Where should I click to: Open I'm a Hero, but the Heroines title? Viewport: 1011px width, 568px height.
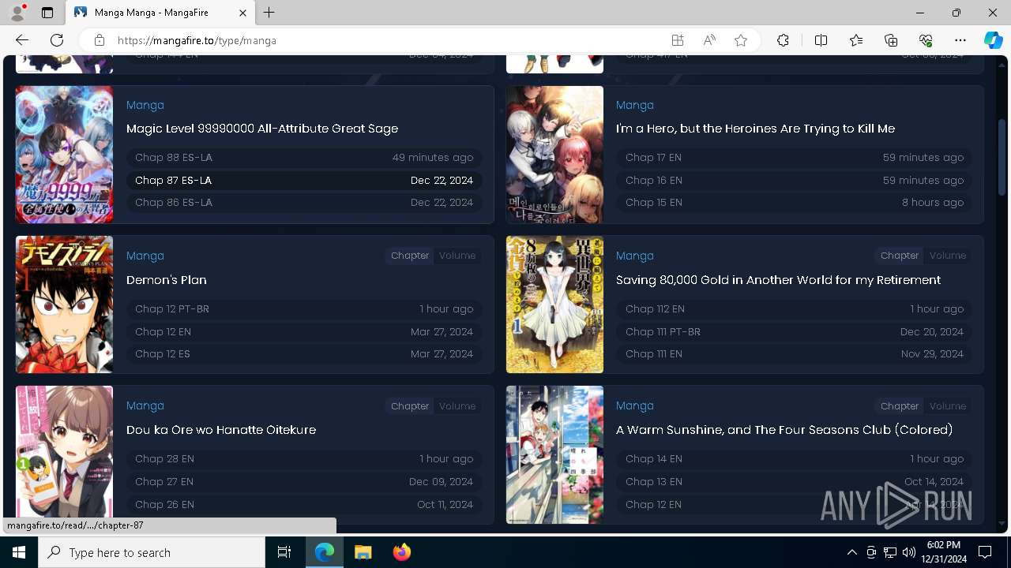coord(755,129)
